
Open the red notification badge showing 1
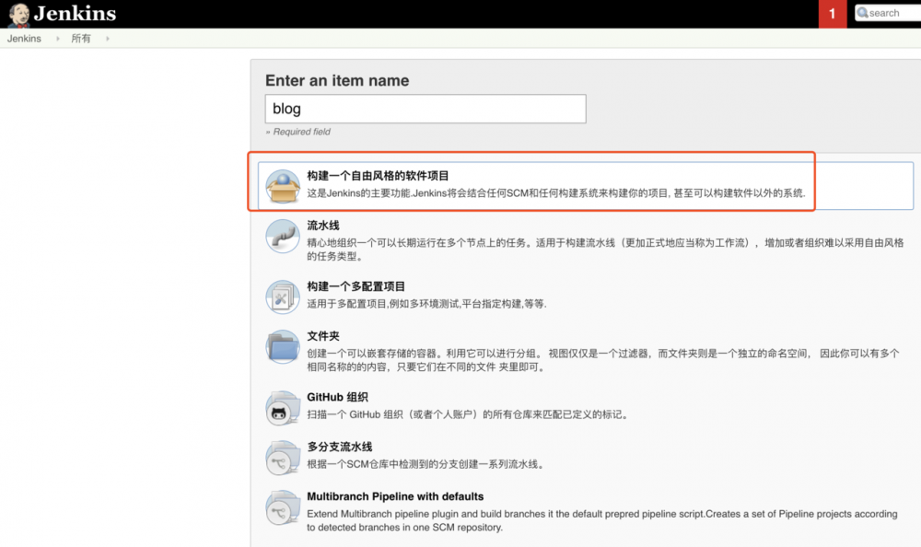click(x=832, y=14)
